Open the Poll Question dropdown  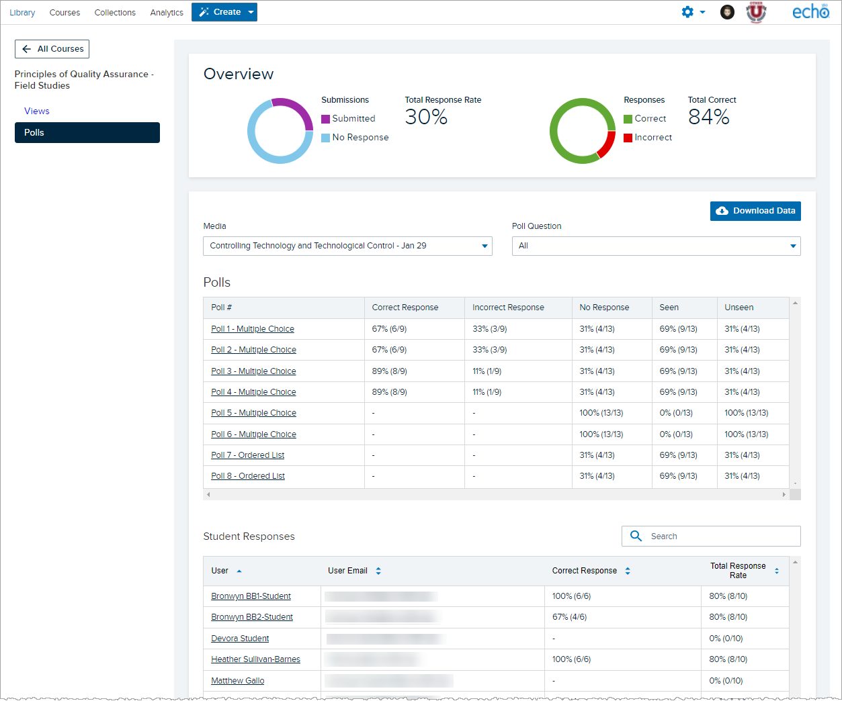[656, 246]
